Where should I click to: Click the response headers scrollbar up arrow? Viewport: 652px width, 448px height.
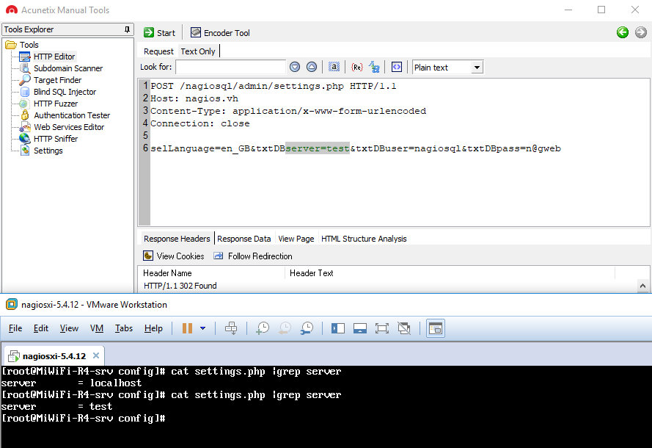(643, 286)
